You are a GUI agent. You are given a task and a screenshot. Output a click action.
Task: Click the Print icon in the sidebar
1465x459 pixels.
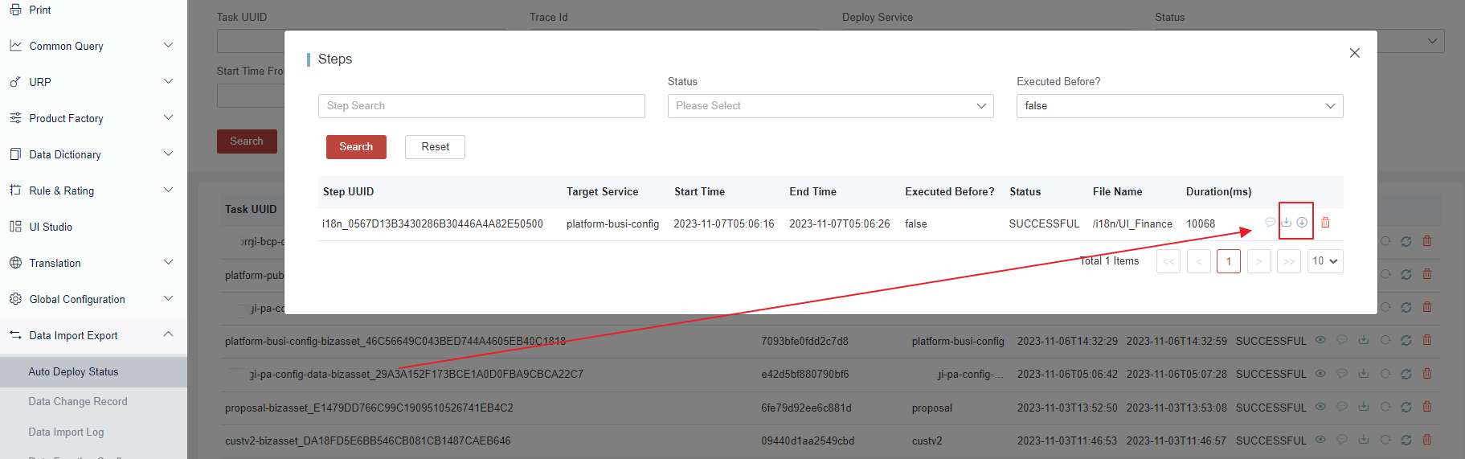coord(15,10)
